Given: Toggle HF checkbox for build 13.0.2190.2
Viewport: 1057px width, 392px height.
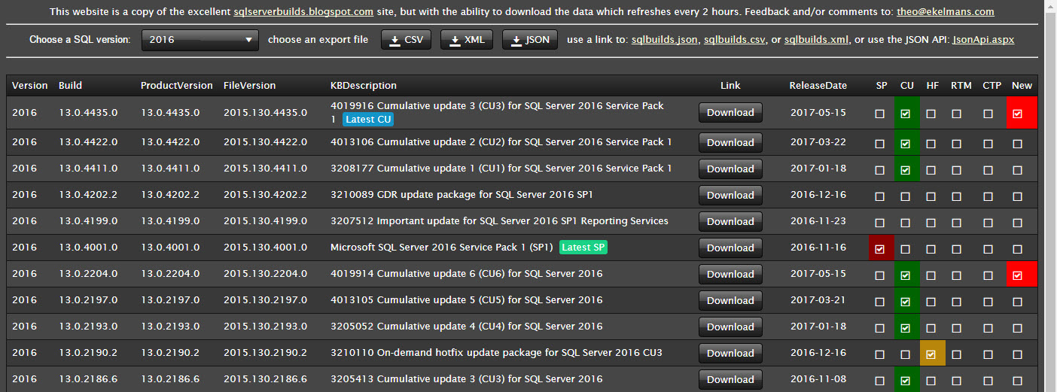Looking at the screenshot, I should [931, 355].
